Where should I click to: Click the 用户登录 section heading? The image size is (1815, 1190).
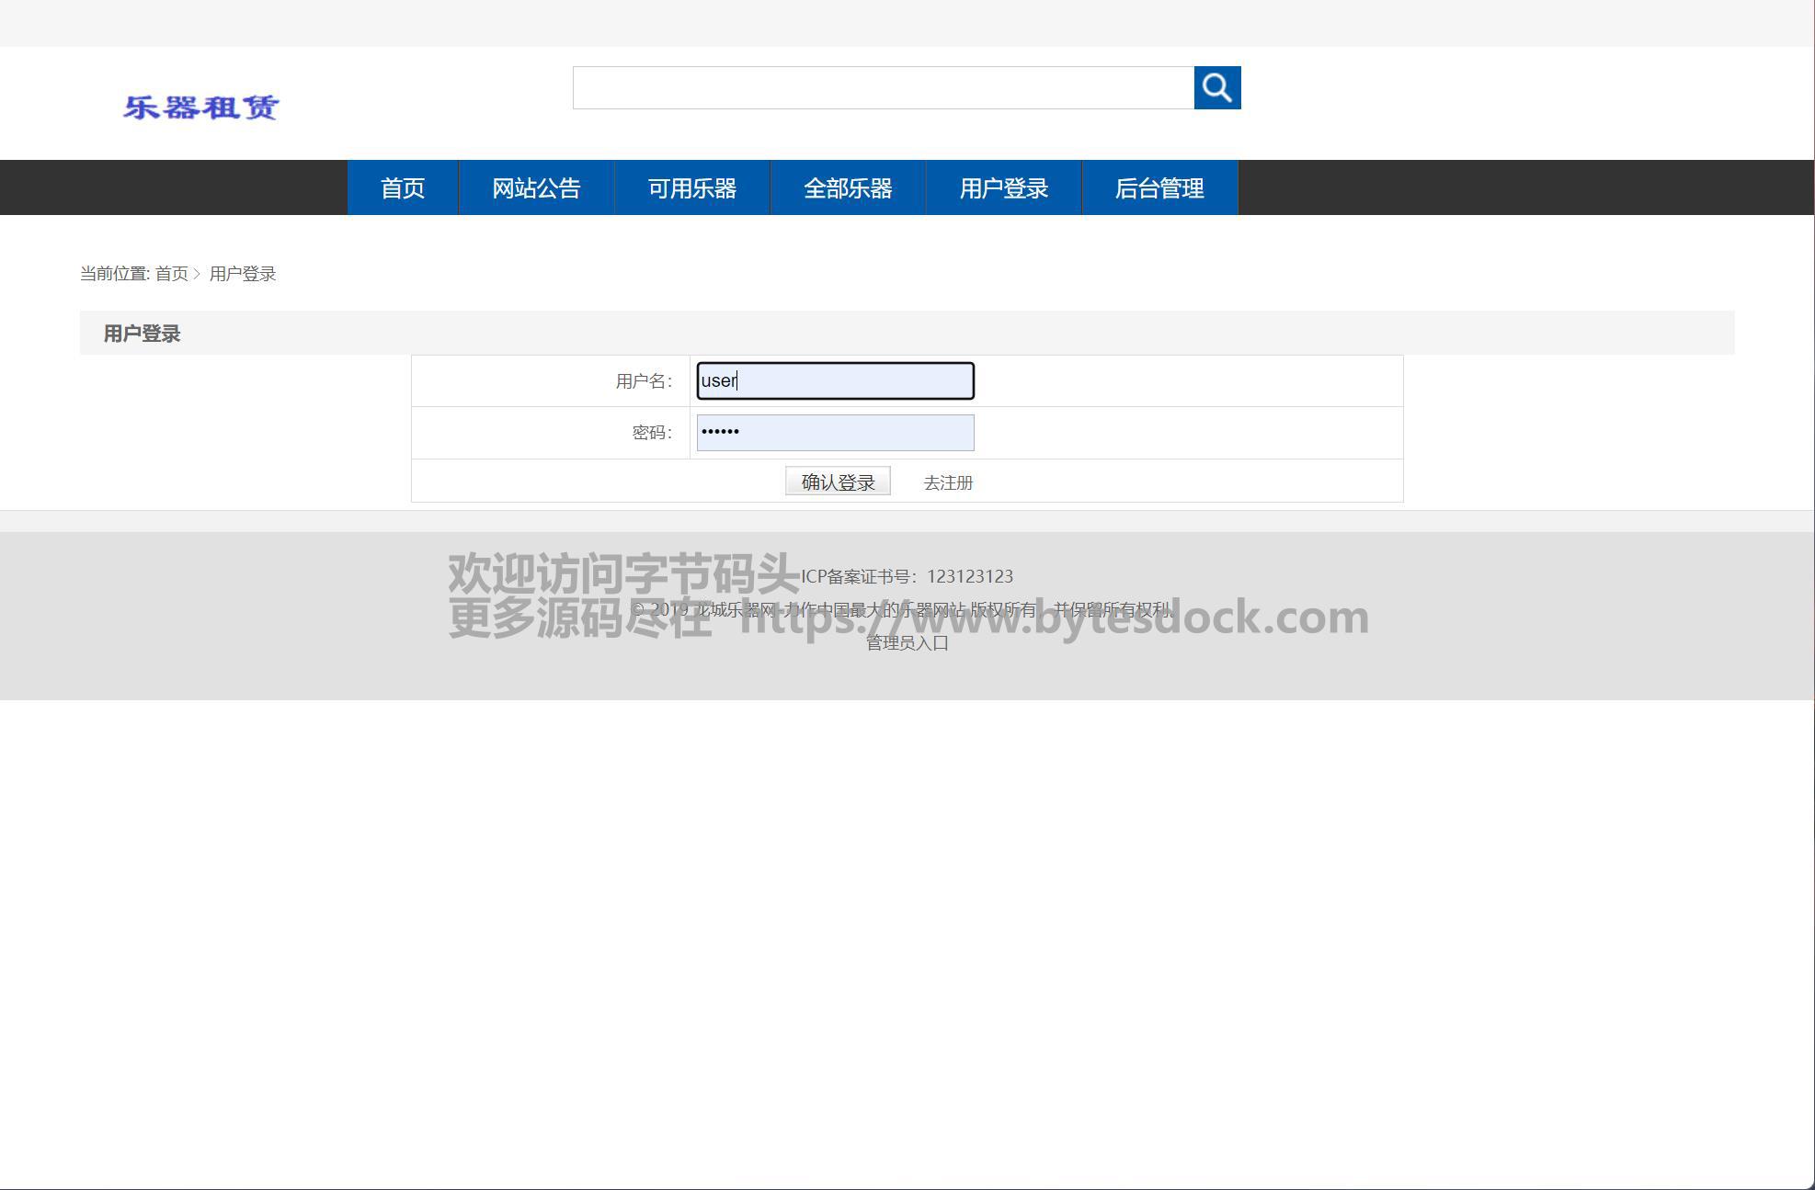pyautogui.click(x=142, y=334)
